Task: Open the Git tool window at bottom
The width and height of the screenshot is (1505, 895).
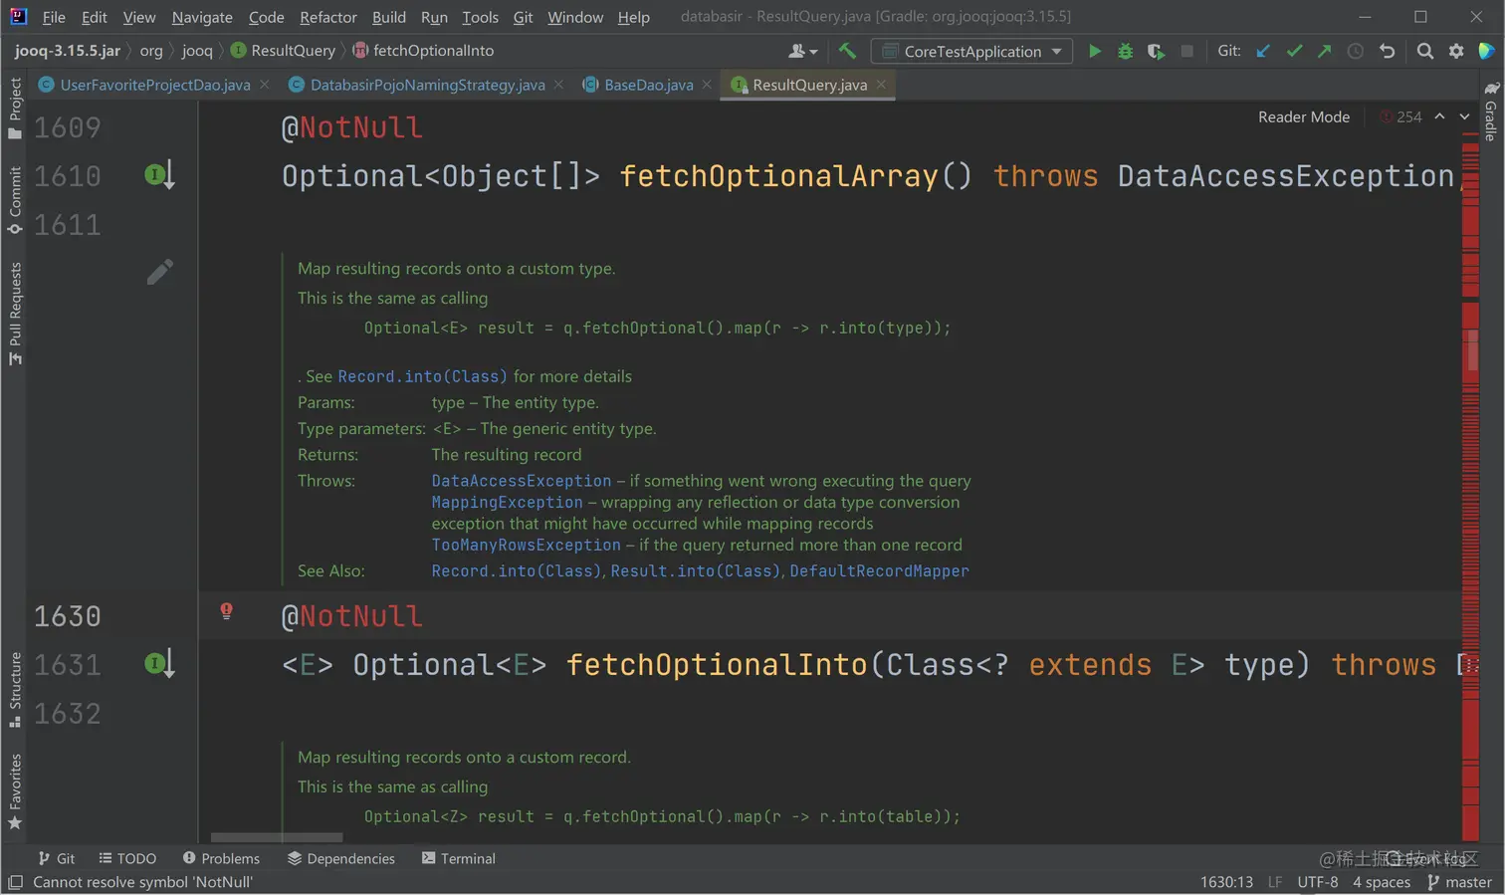Action: pyautogui.click(x=56, y=858)
